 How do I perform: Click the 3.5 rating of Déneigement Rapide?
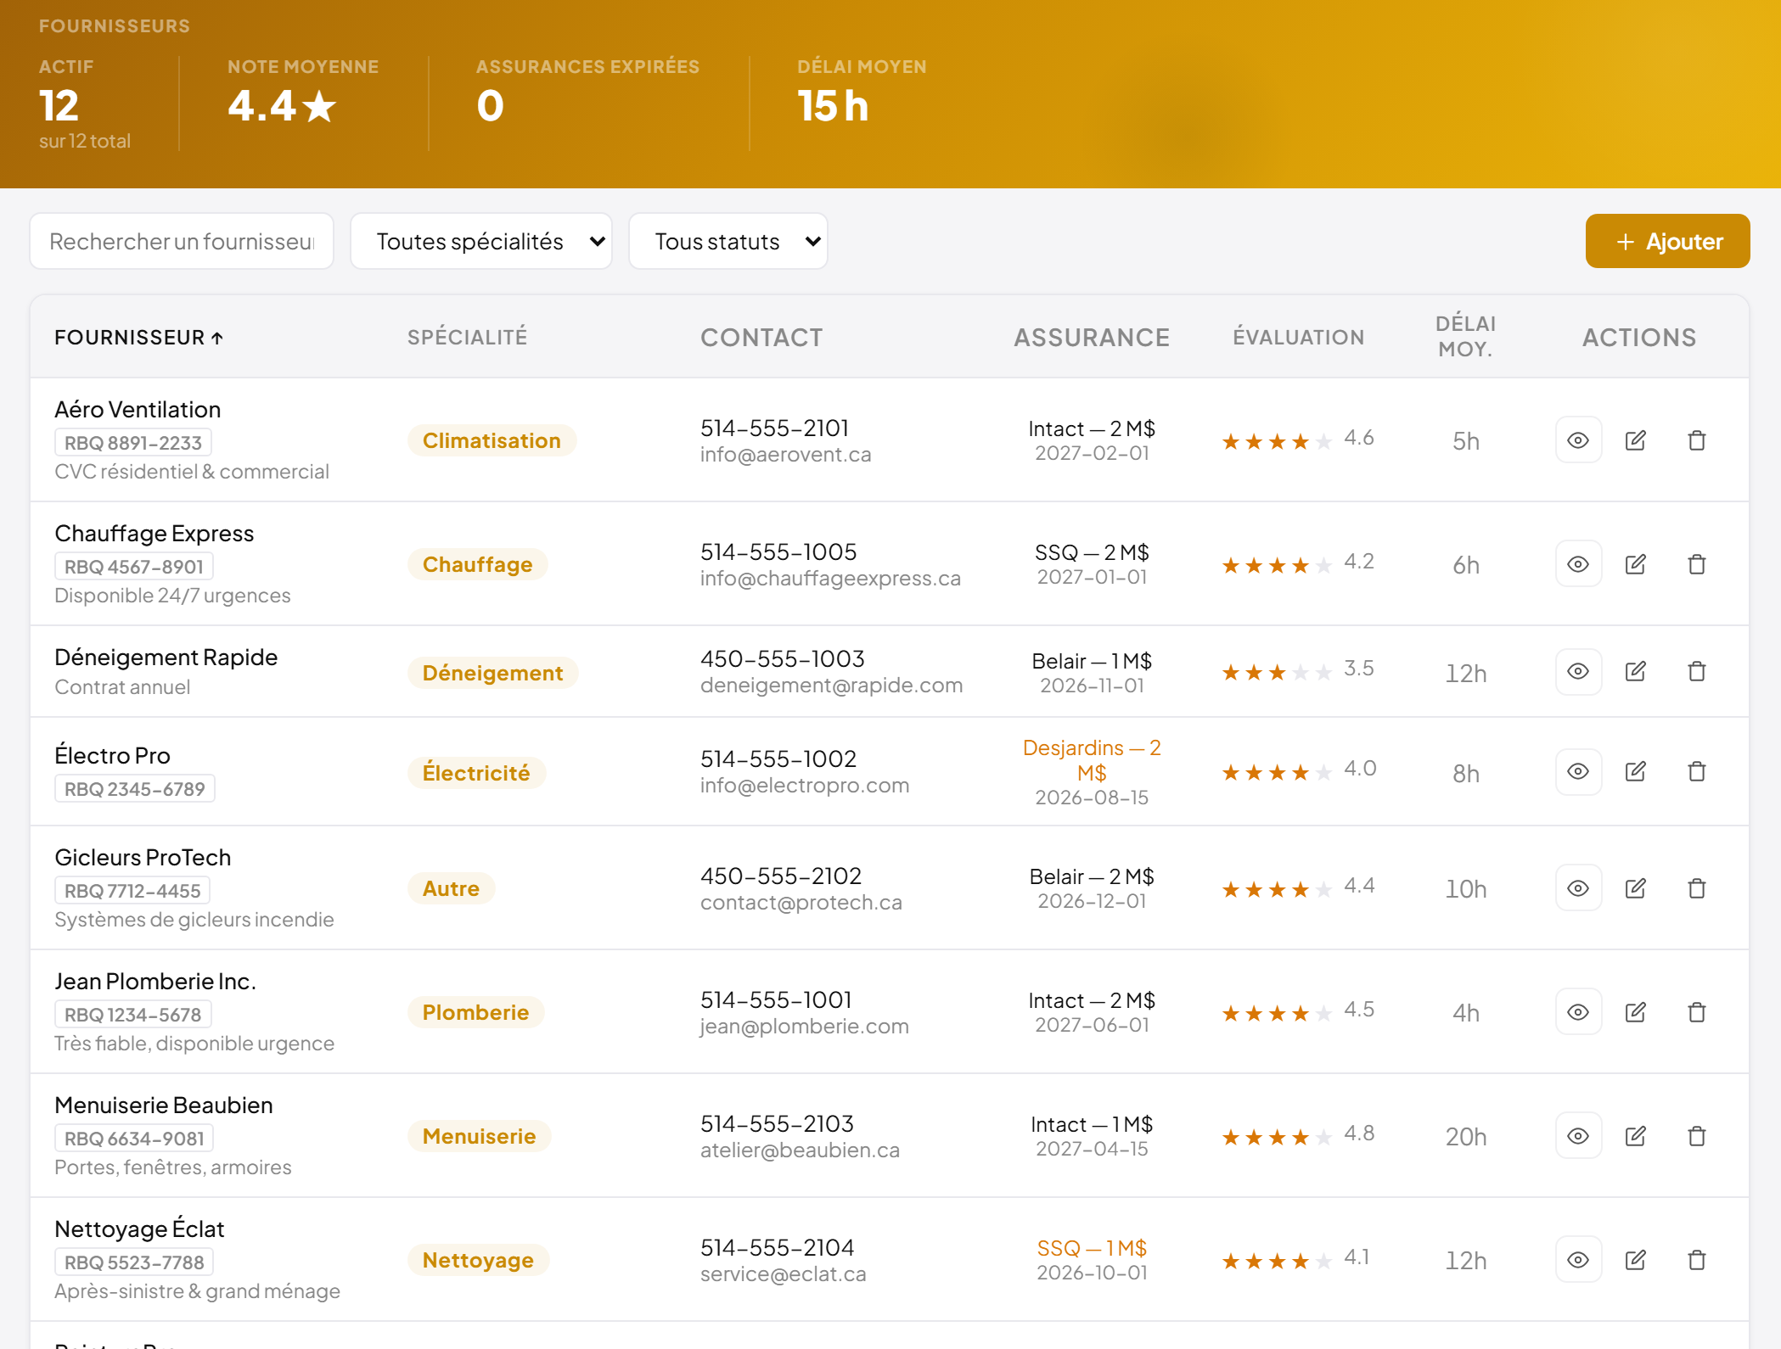click(1359, 669)
